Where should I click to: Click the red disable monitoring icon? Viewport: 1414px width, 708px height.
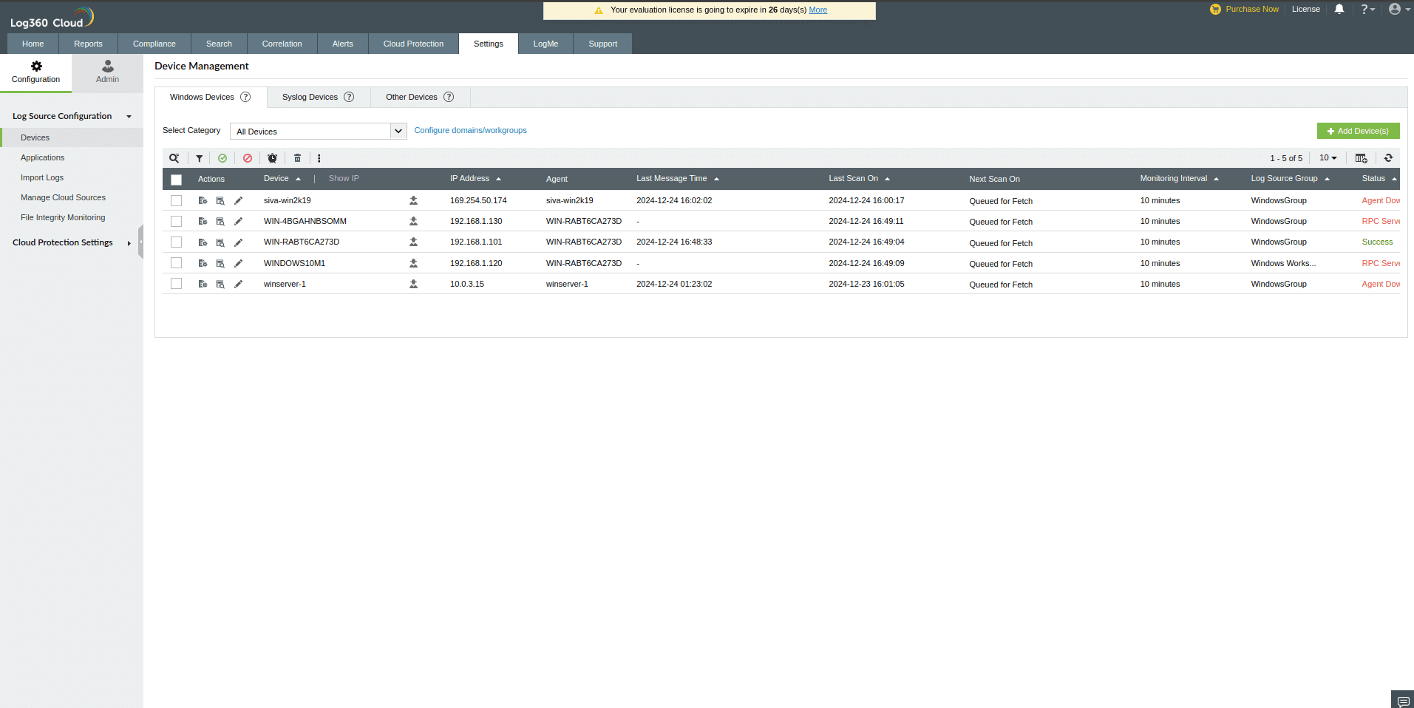tap(247, 158)
